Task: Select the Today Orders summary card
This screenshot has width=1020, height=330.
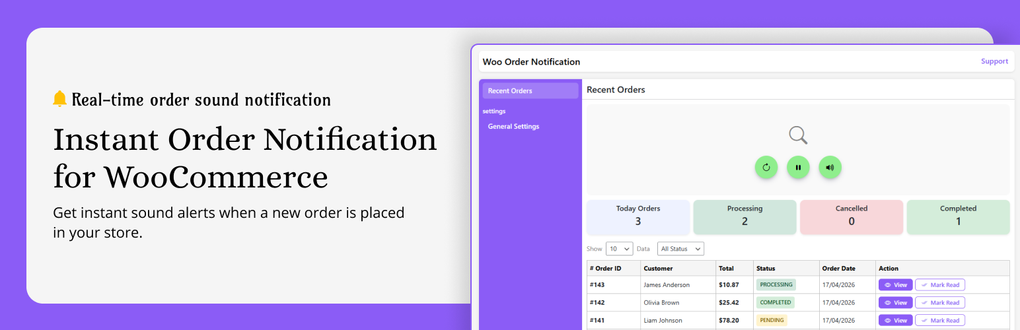Action: tap(638, 217)
